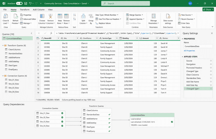The image size is (216, 139).
Task: Sort descending using the Z-A icon
Action: [75, 19]
